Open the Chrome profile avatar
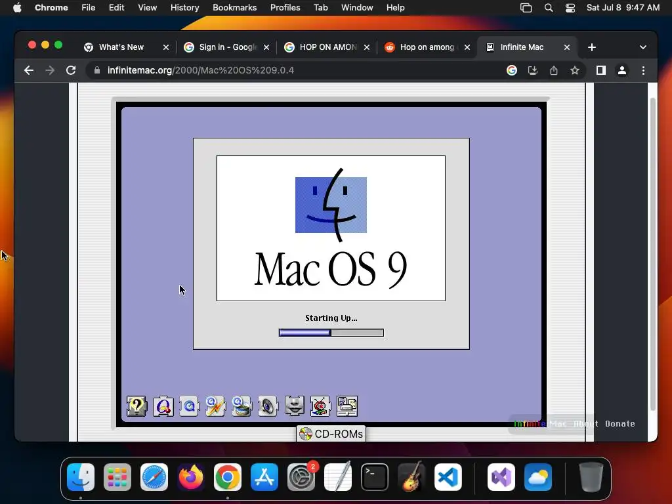 622,70
